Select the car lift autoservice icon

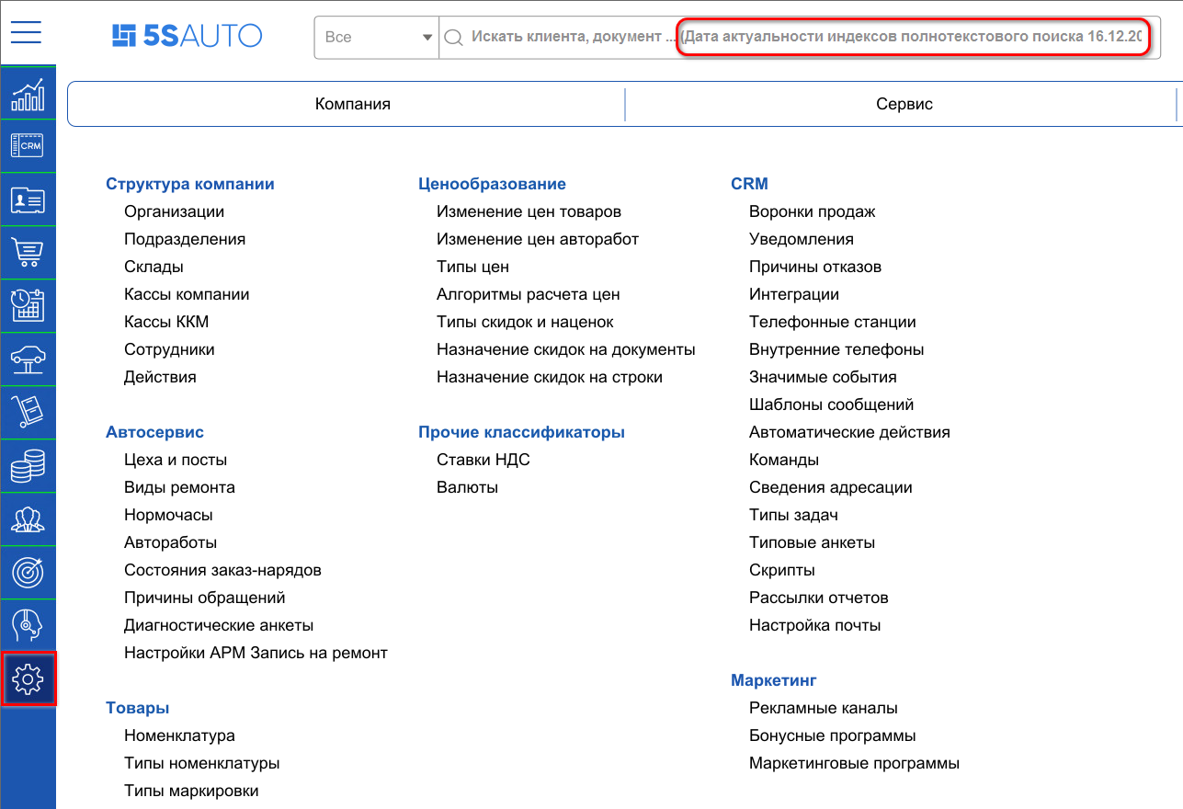click(x=28, y=359)
